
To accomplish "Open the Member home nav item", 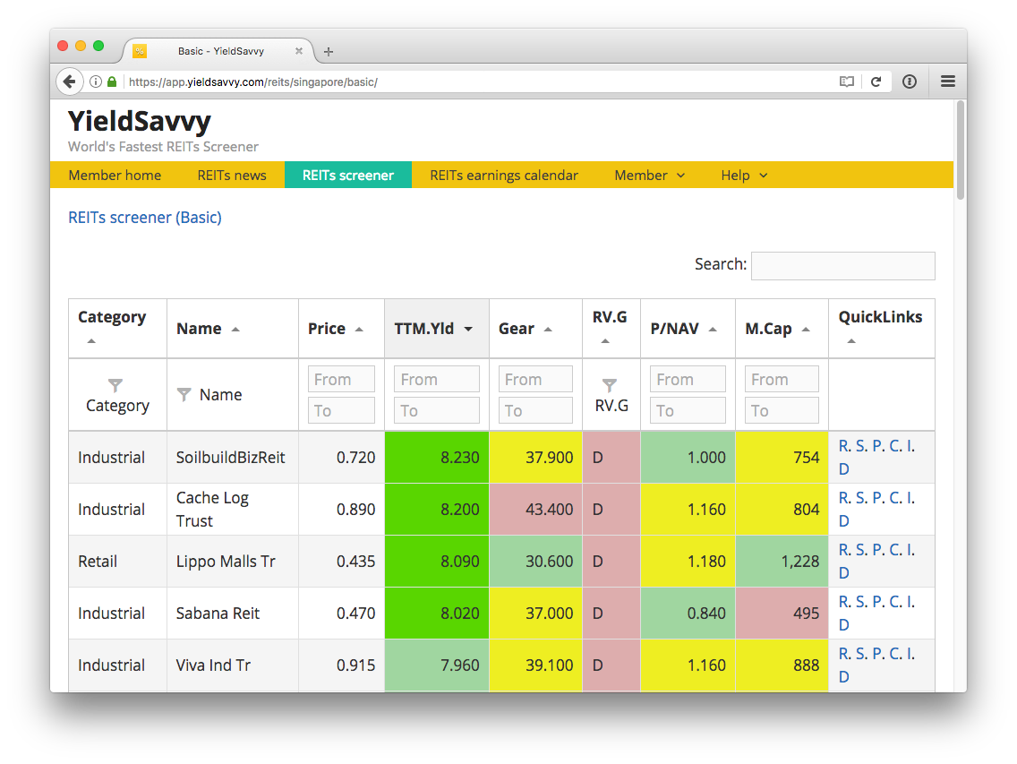I will pyautogui.click(x=115, y=176).
